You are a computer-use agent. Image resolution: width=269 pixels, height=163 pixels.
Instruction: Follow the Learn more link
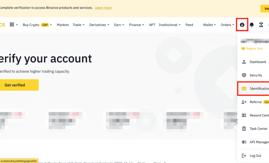coord(103,8)
